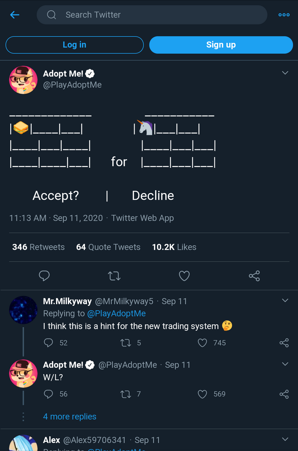This screenshot has width=298, height=451.
Task: Expand the main tweet's chevron menu
Action: (x=285, y=73)
